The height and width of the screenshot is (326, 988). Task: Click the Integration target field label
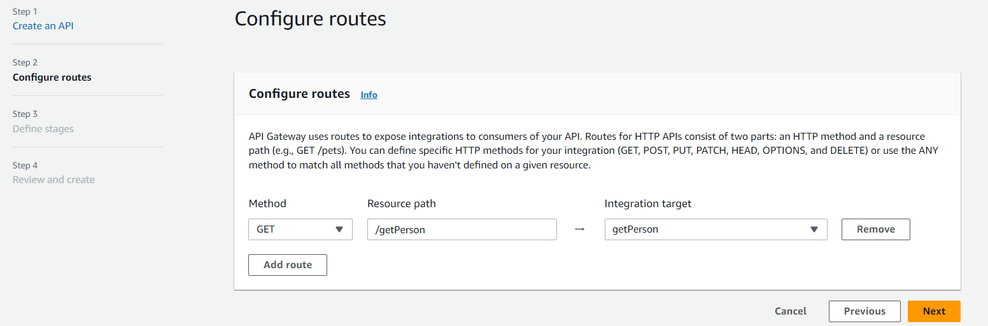click(647, 204)
